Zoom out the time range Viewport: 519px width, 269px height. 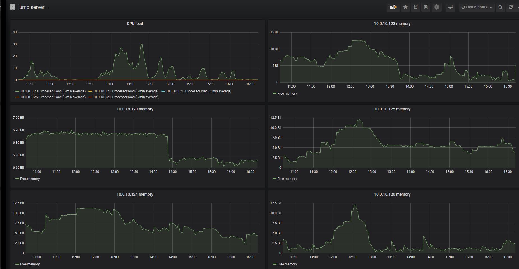coord(500,7)
